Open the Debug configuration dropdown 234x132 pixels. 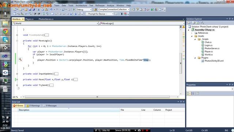tap(91, 10)
